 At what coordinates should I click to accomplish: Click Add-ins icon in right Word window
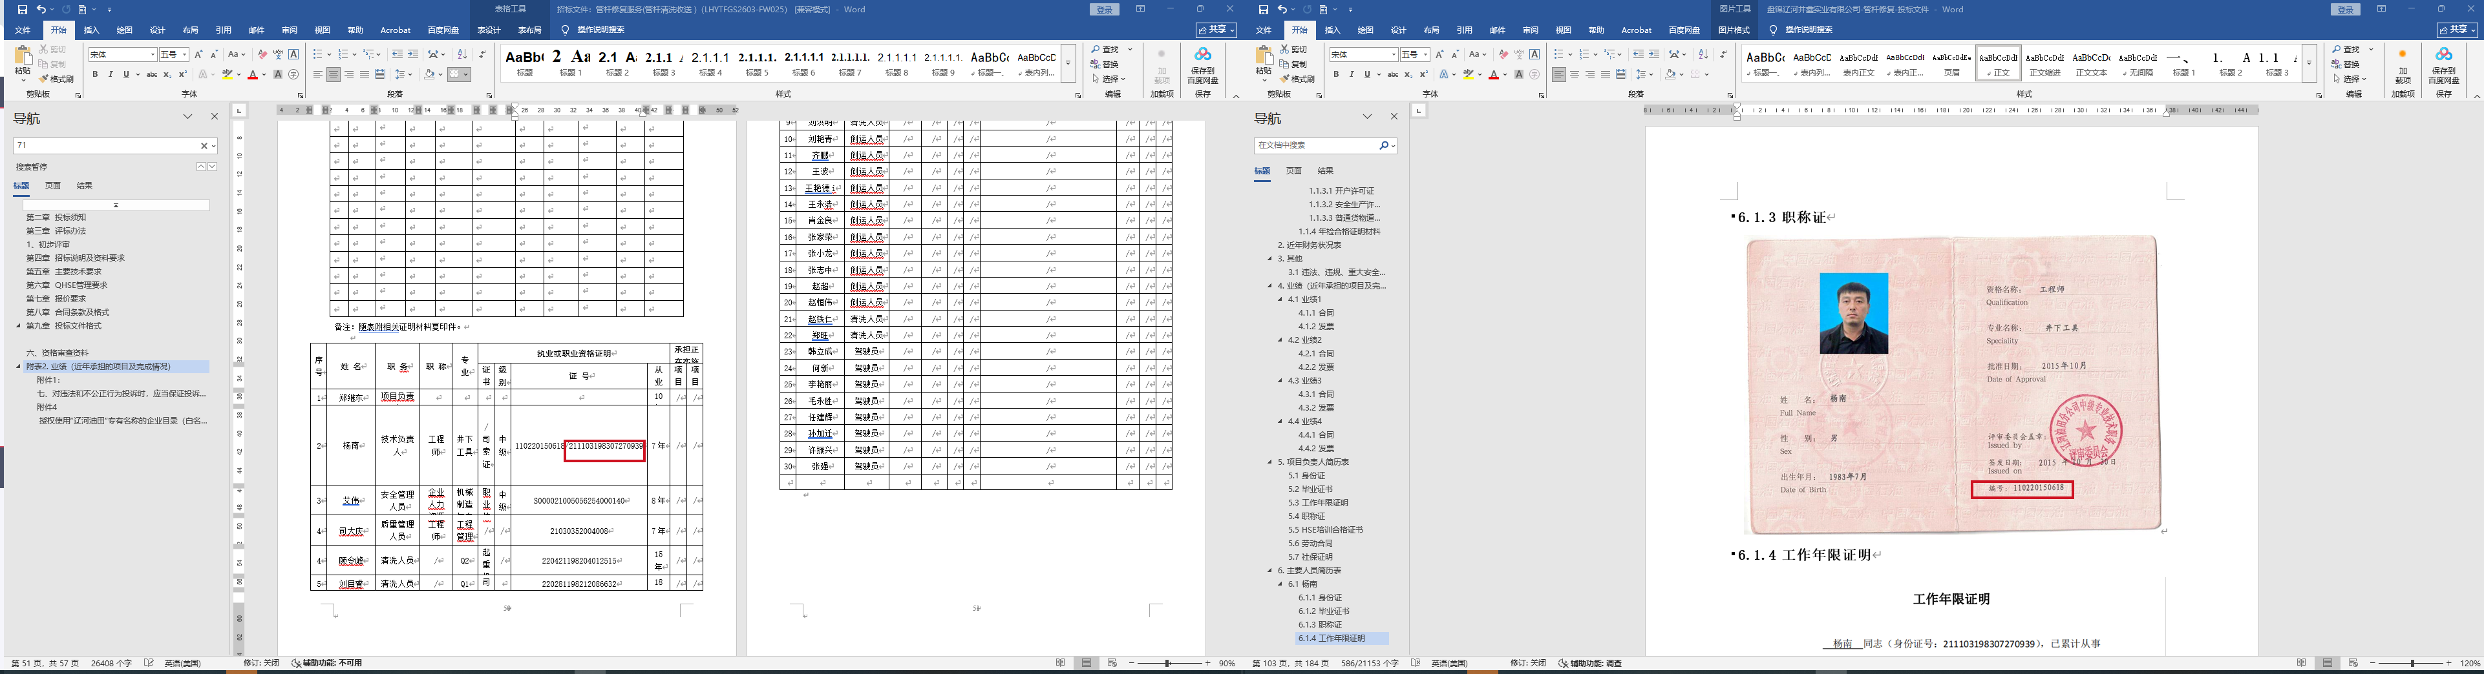(2402, 66)
